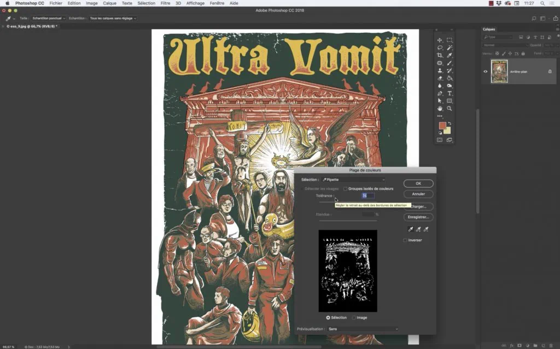Click the OK button

pyautogui.click(x=418, y=184)
